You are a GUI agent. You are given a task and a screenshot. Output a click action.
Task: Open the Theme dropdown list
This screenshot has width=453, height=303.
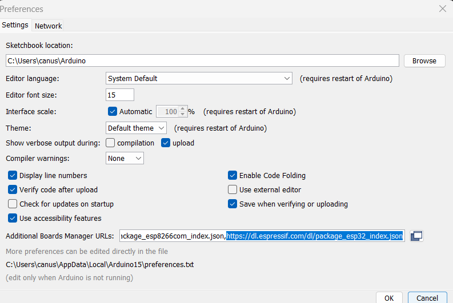tap(137, 128)
